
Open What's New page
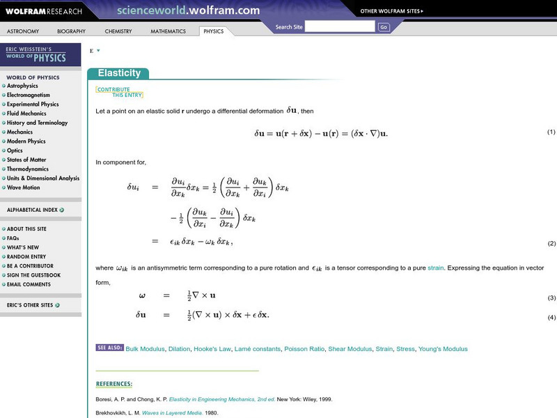pyautogui.click(x=23, y=247)
